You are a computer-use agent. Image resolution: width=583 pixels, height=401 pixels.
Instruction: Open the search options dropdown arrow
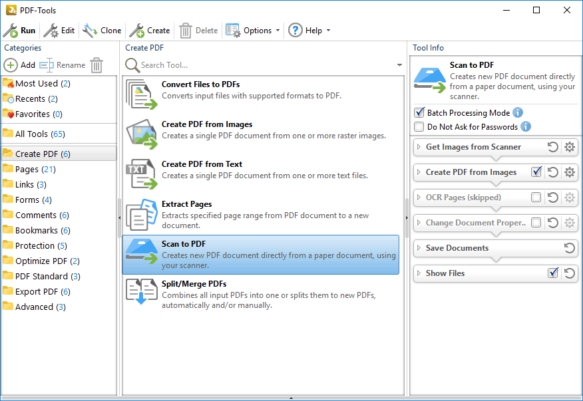[x=399, y=65]
